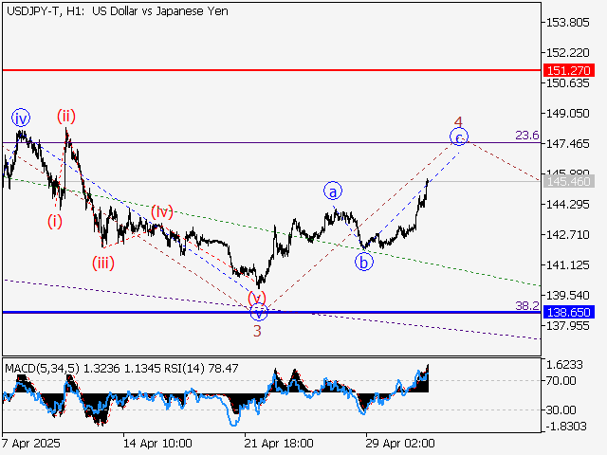Click the red wave 3 label
The image size is (607, 455).
[x=257, y=331]
